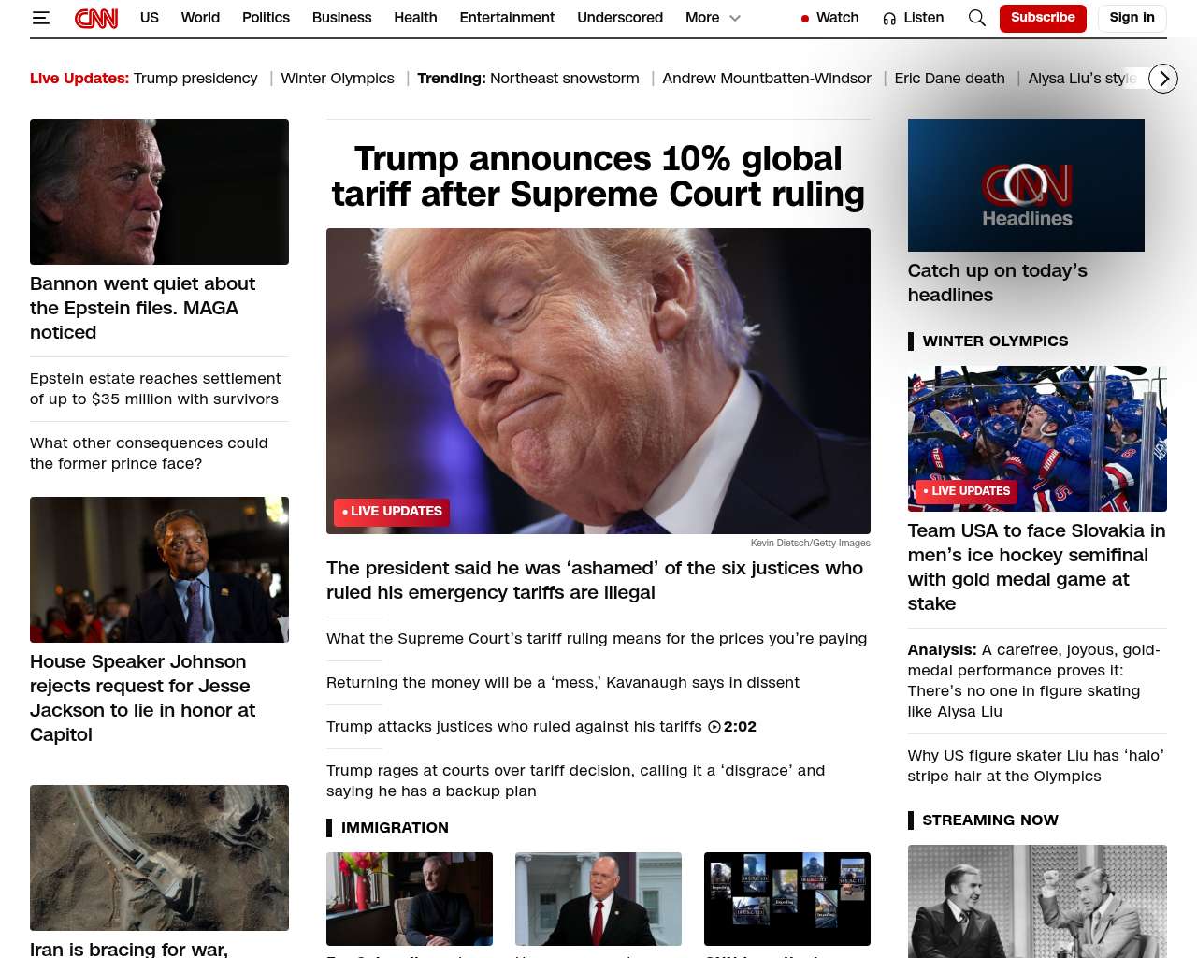Click the LIVE UPDATES badge on Trump photo
Screen dimensions: 1197x958
[392, 512]
